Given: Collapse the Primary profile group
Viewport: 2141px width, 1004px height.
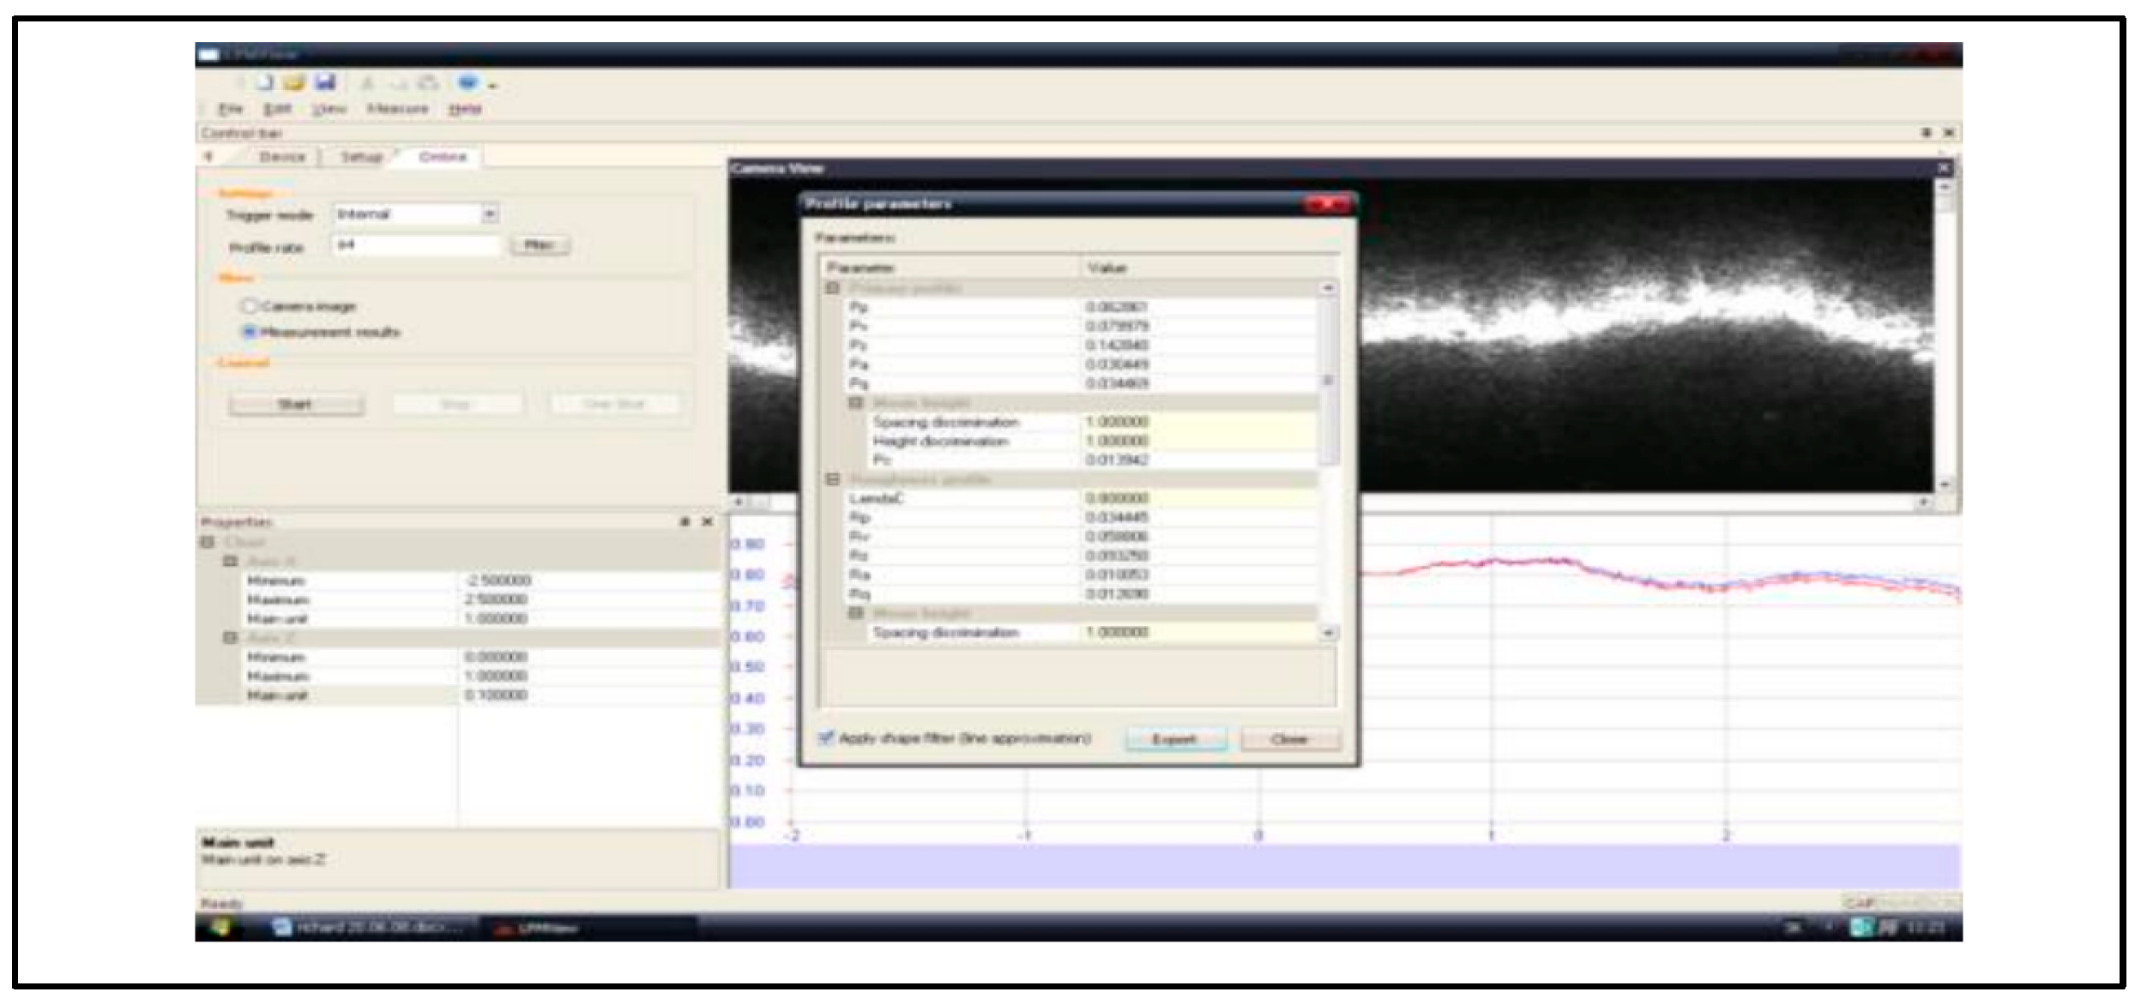Looking at the screenshot, I should [x=832, y=288].
